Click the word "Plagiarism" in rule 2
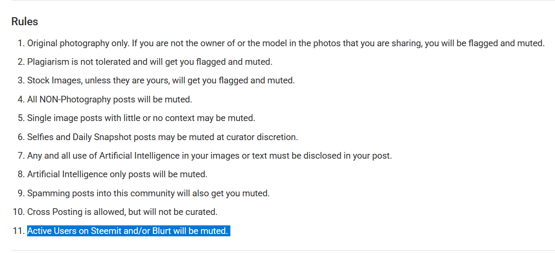Viewport: 555px width, 253px height. tap(46, 62)
